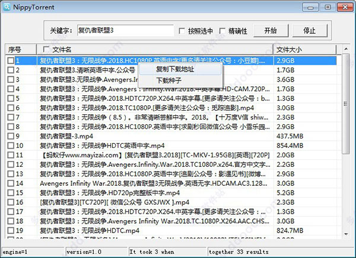This screenshot has width=356, height=258.
Task: Click the scrollbar up arrow
Action: tap(346, 49)
